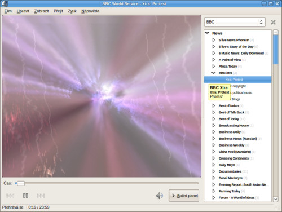
Task: Pause playback with the pause button
Action: pyautogui.click(x=25, y=196)
